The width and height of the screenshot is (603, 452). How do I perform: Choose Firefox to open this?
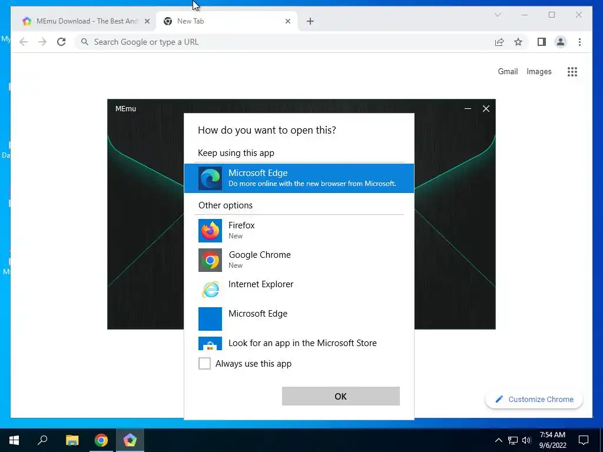click(299, 230)
